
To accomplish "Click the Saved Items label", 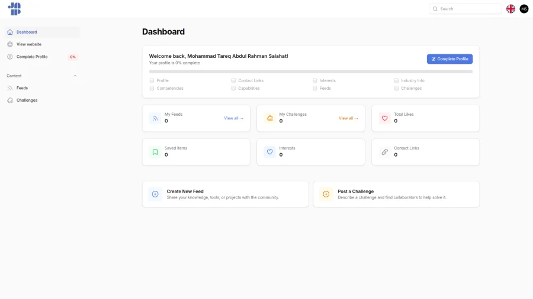I will (x=176, y=148).
